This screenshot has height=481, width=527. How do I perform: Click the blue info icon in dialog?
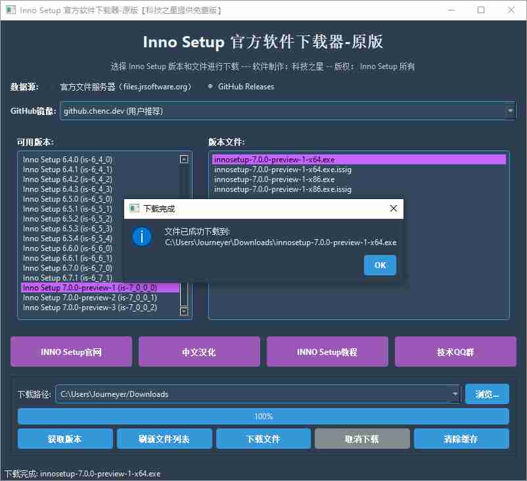(x=142, y=237)
